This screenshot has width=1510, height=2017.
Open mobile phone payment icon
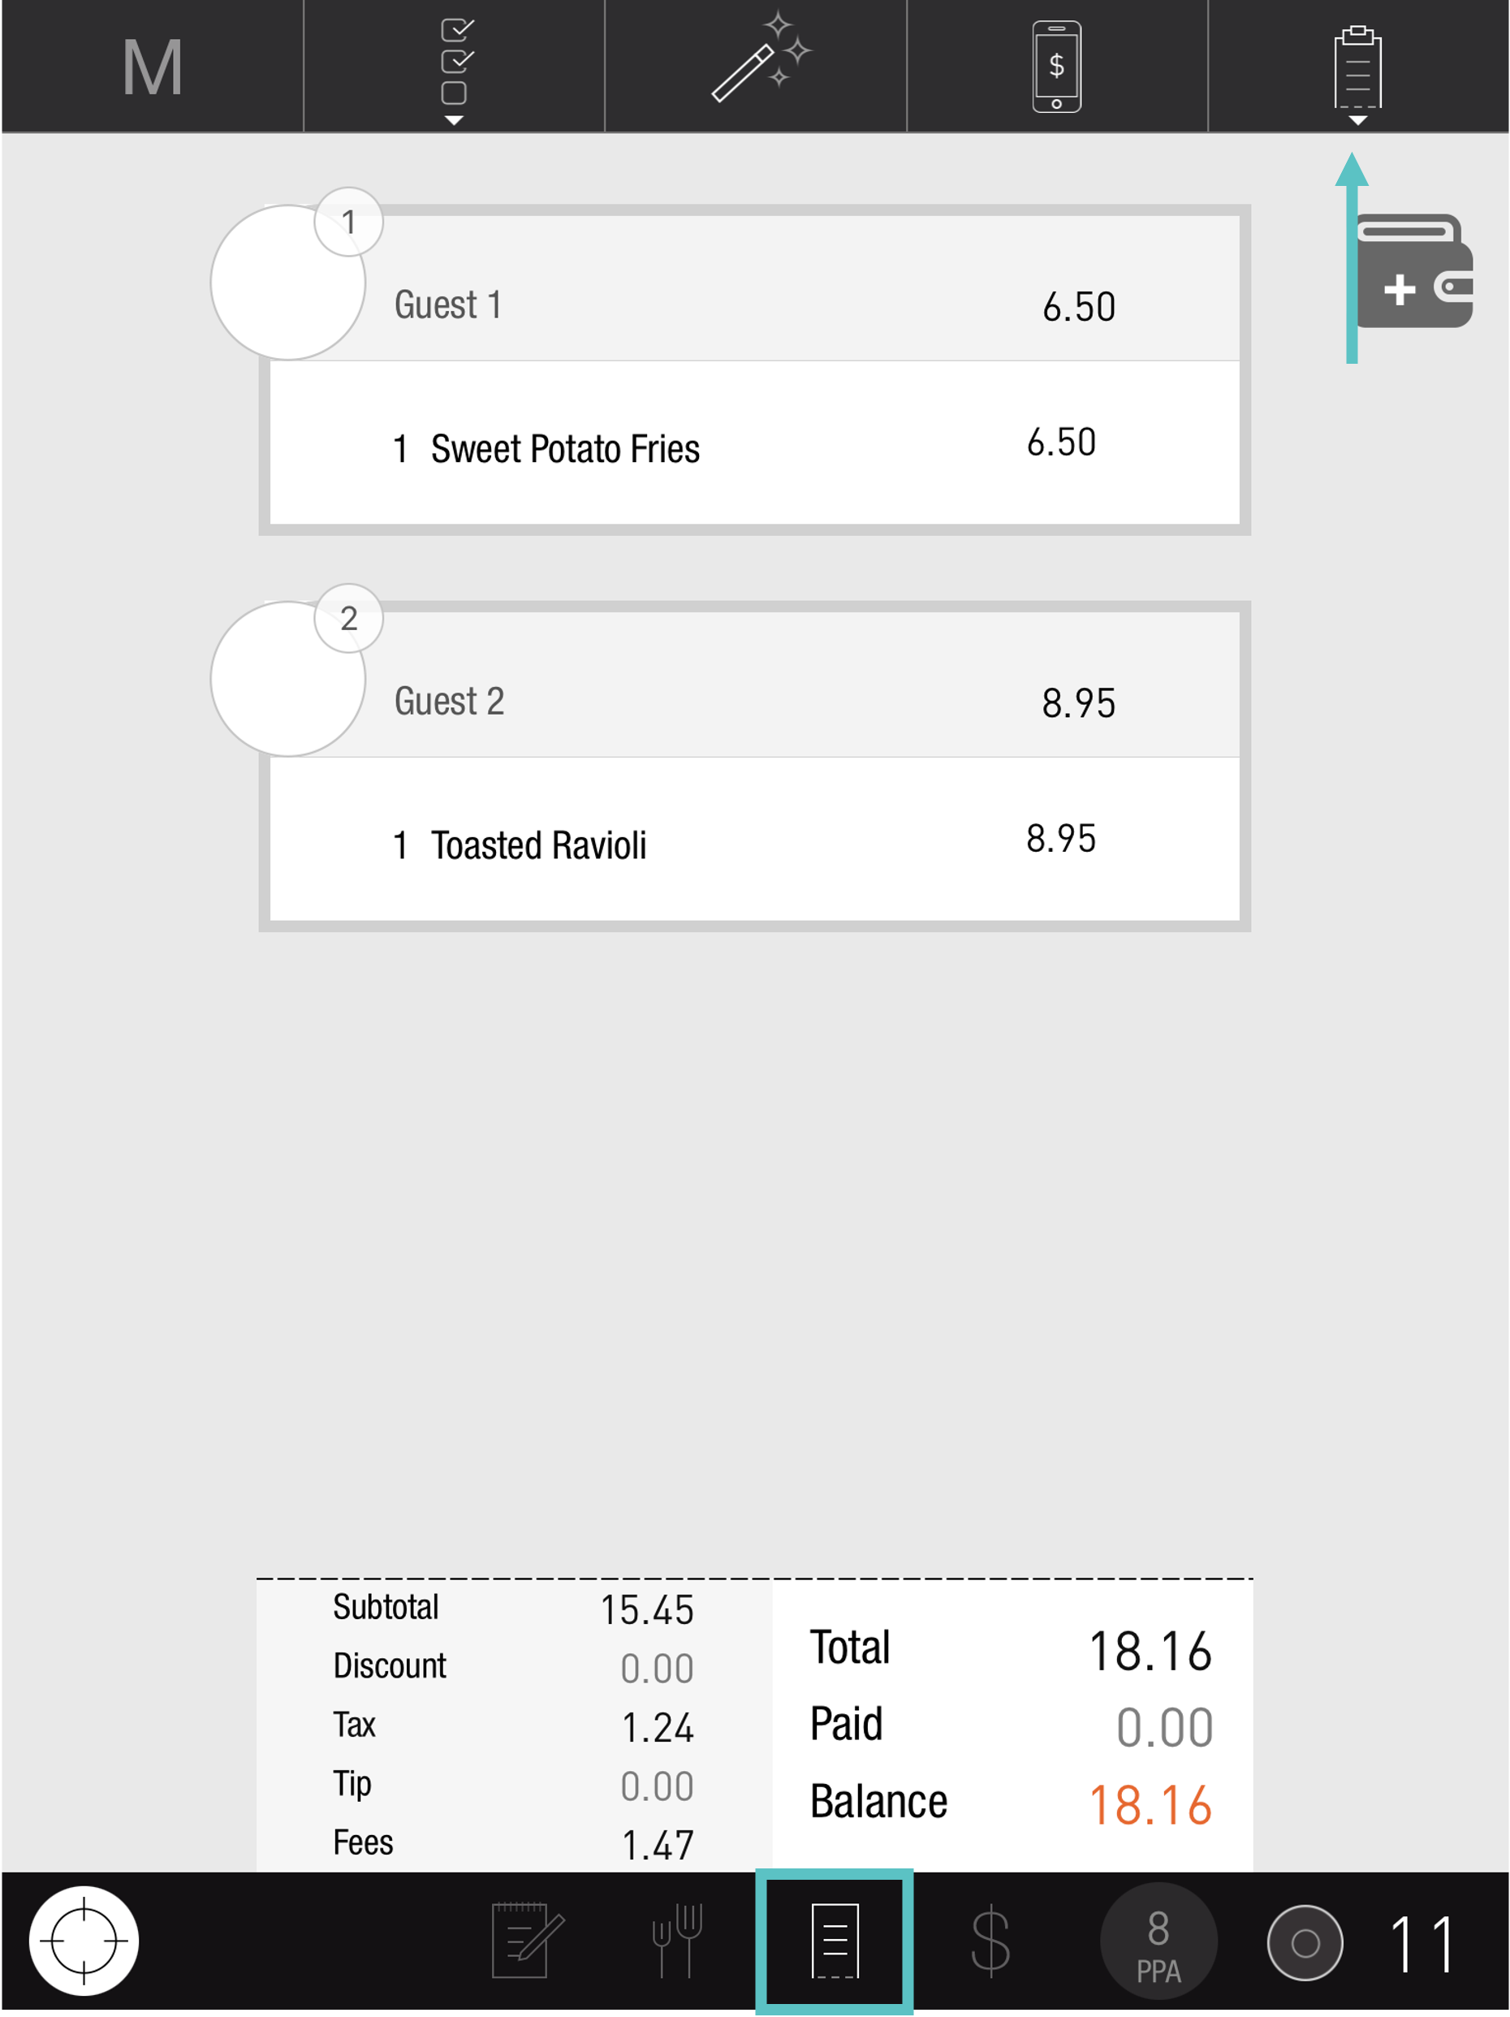click(1056, 67)
